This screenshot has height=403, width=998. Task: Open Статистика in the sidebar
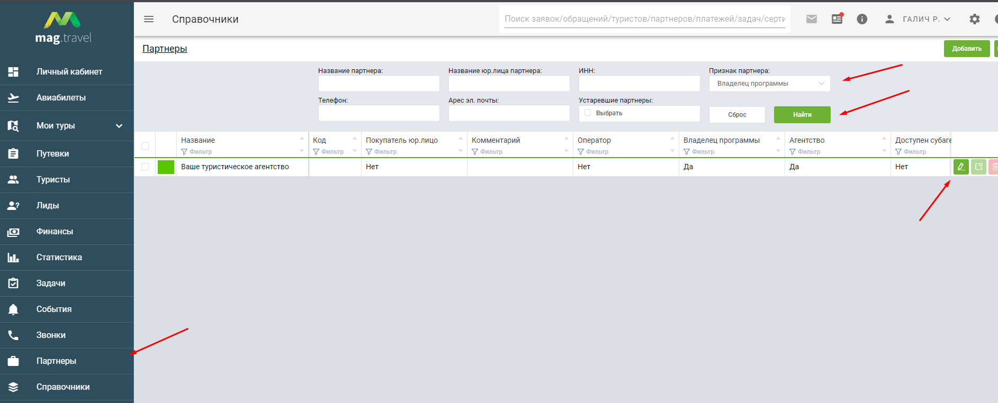[x=67, y=258]
